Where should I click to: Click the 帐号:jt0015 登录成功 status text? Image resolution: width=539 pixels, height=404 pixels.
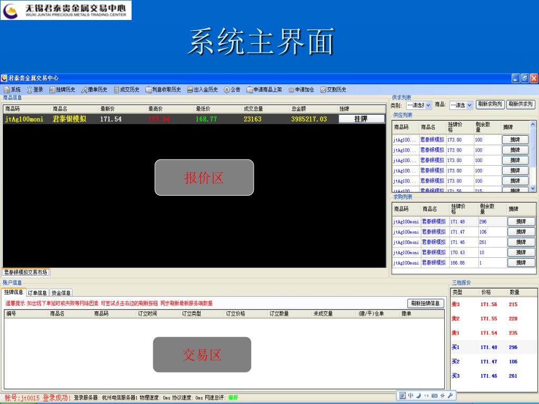coord(37,398)
